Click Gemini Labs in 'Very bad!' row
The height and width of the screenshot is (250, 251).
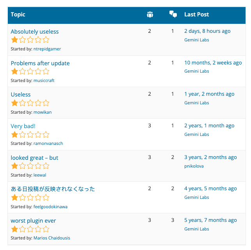(x=197, y=134)
